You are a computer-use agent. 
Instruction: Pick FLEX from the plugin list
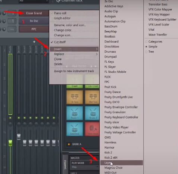coord(107,77)
